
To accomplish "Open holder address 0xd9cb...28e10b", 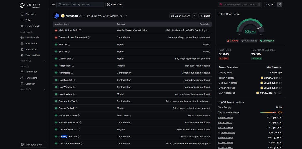I will pos(225,118).
